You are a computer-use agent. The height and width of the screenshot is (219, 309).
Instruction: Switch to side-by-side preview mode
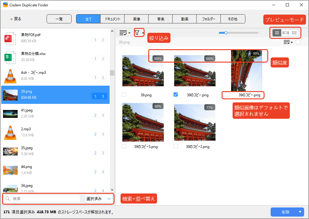[286, 33]
